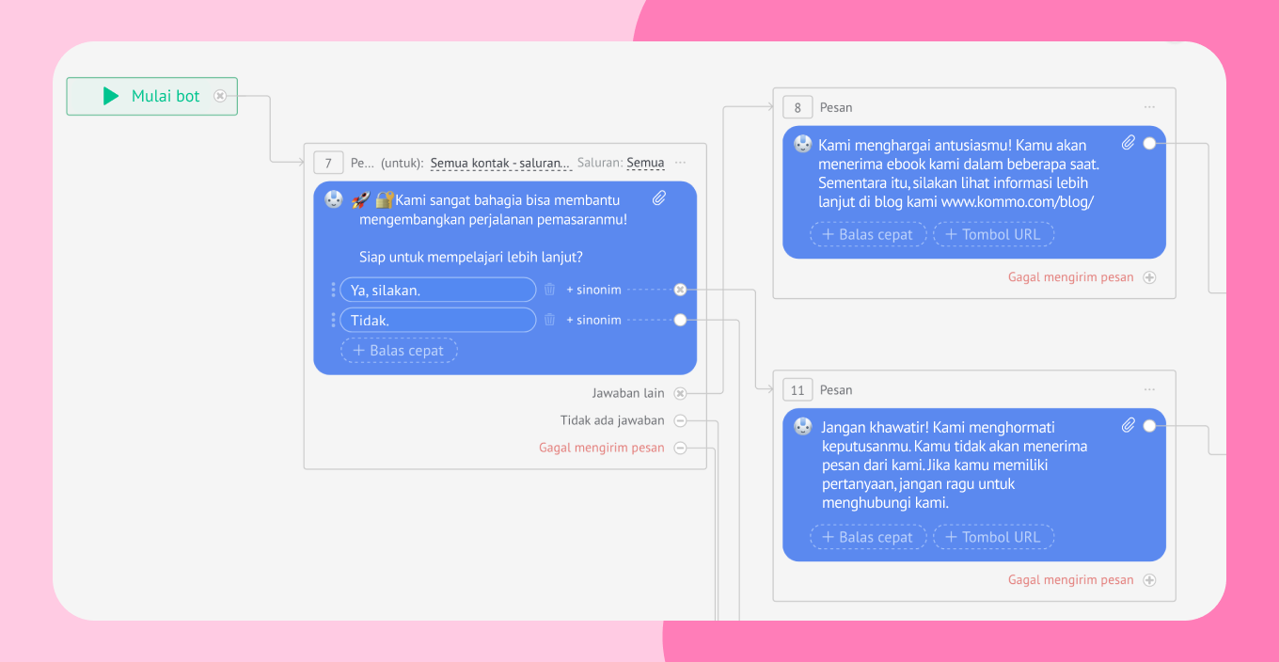Click the attachment paperclip in message 7
Image resolution: width=1279 pixels, height=662 pixels.
click(x=659, y=198)
